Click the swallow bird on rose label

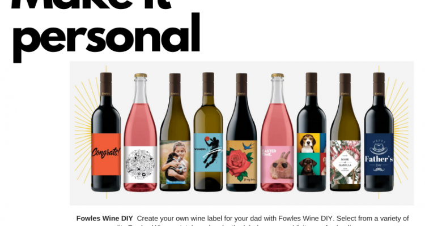tap(249, 146)
